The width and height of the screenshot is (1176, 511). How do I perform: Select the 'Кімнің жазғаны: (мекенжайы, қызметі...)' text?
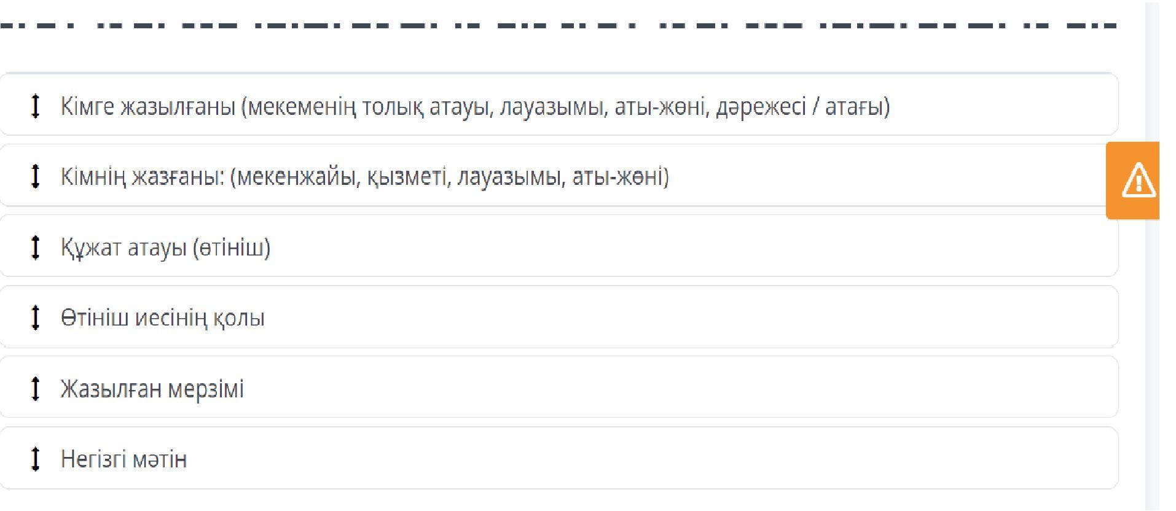pos(364,177)
